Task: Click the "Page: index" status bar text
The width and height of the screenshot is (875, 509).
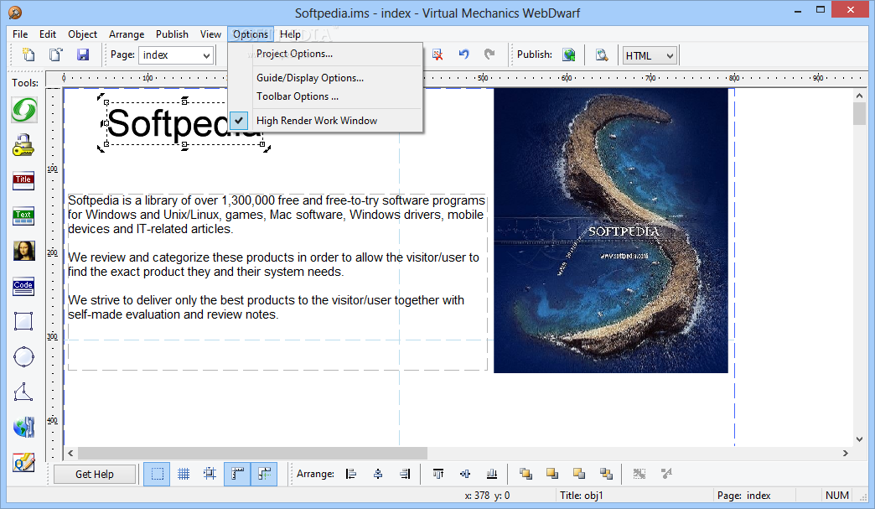Action: point(744,495)
